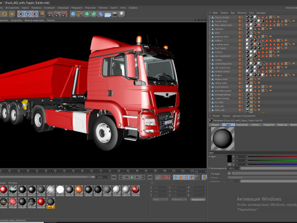This screenshot has height=223, width=297.
Task: Click Apply button in coordinates panel
Action: pos(198,199)
